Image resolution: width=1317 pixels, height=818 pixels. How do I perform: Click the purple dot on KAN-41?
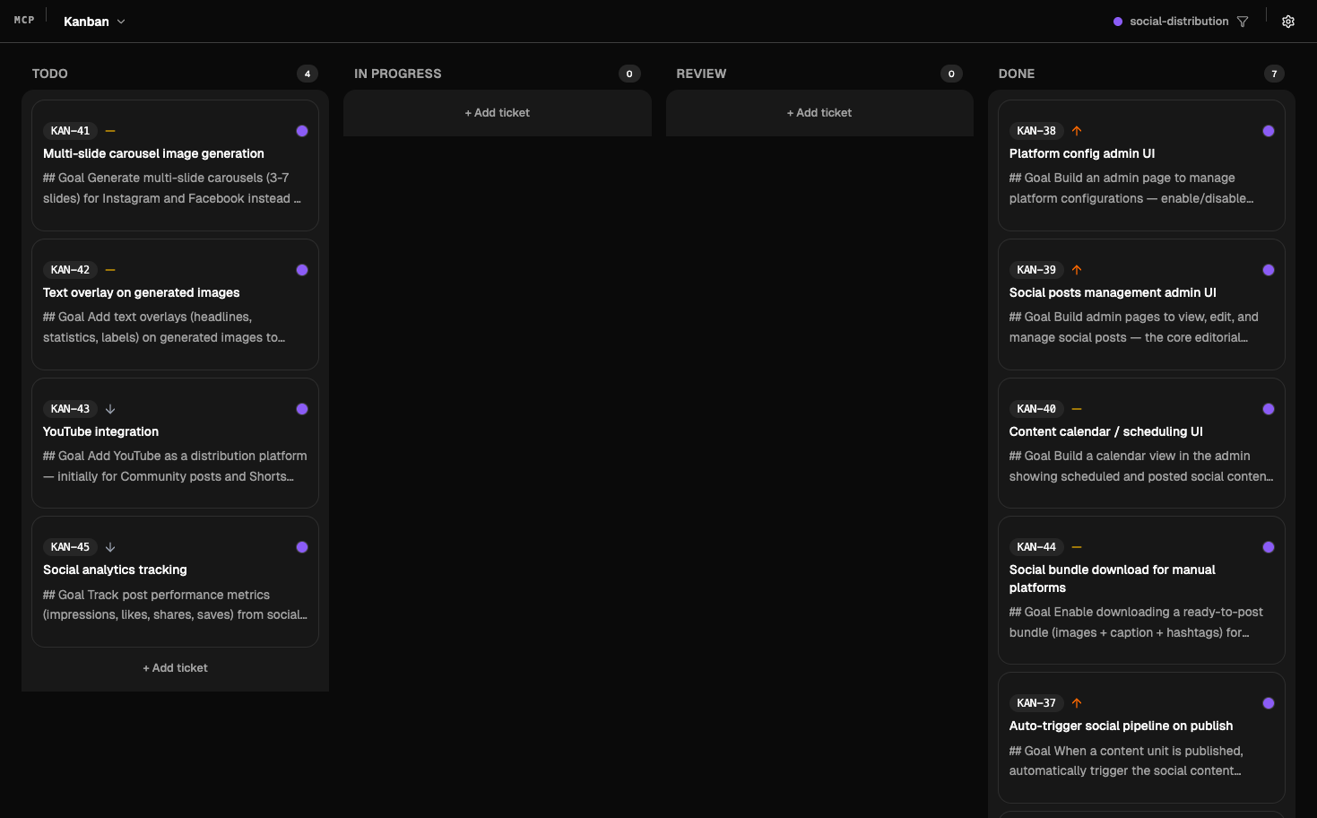[302, 131]
